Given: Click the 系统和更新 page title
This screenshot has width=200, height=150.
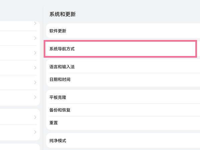Looking at the screenshot, I should coord(63,14).
